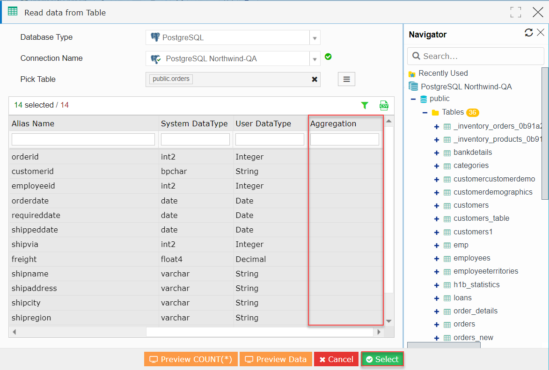This screenshot has height=370, width=549.
Task: Click grid scroll down arrow
Action: click(388, 321)
